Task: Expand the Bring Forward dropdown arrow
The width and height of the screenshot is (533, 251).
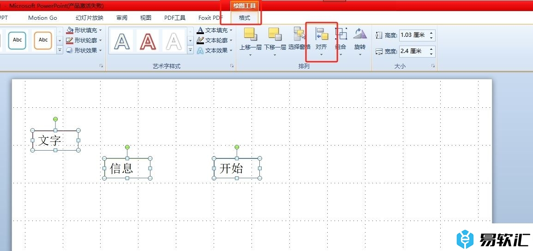Action: tap(250, 55)
